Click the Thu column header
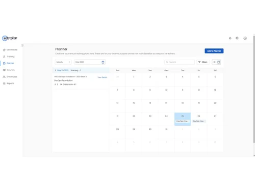The image size is (255, 191). (x=183, y=70)
